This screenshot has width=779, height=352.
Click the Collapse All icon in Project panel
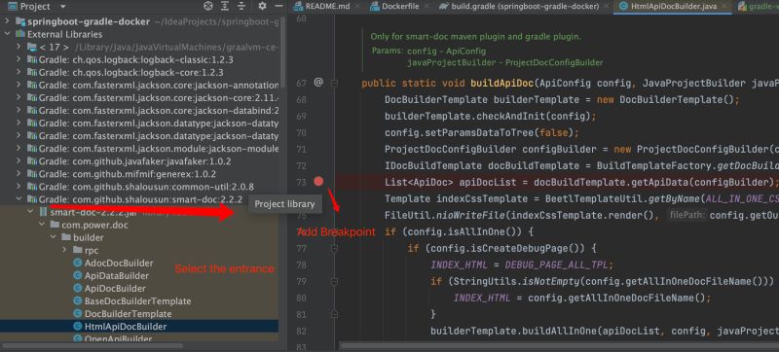pyautogui.click(x=241, y=6)
